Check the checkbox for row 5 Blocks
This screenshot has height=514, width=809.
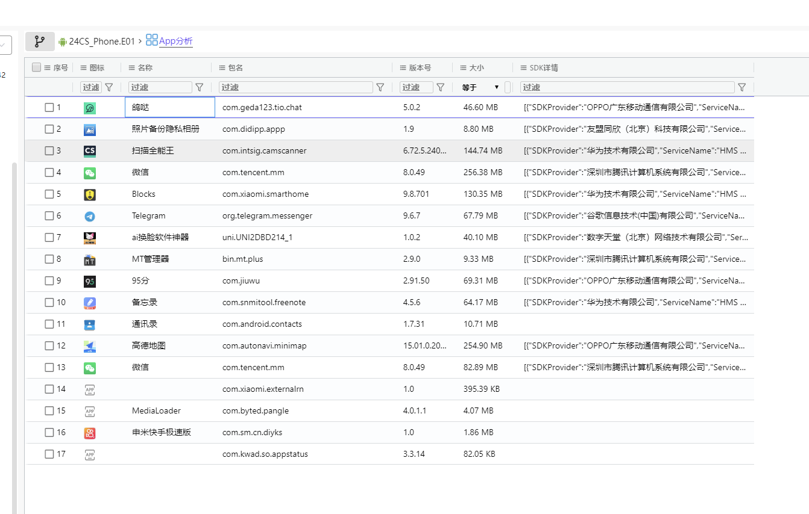[49, 194]
